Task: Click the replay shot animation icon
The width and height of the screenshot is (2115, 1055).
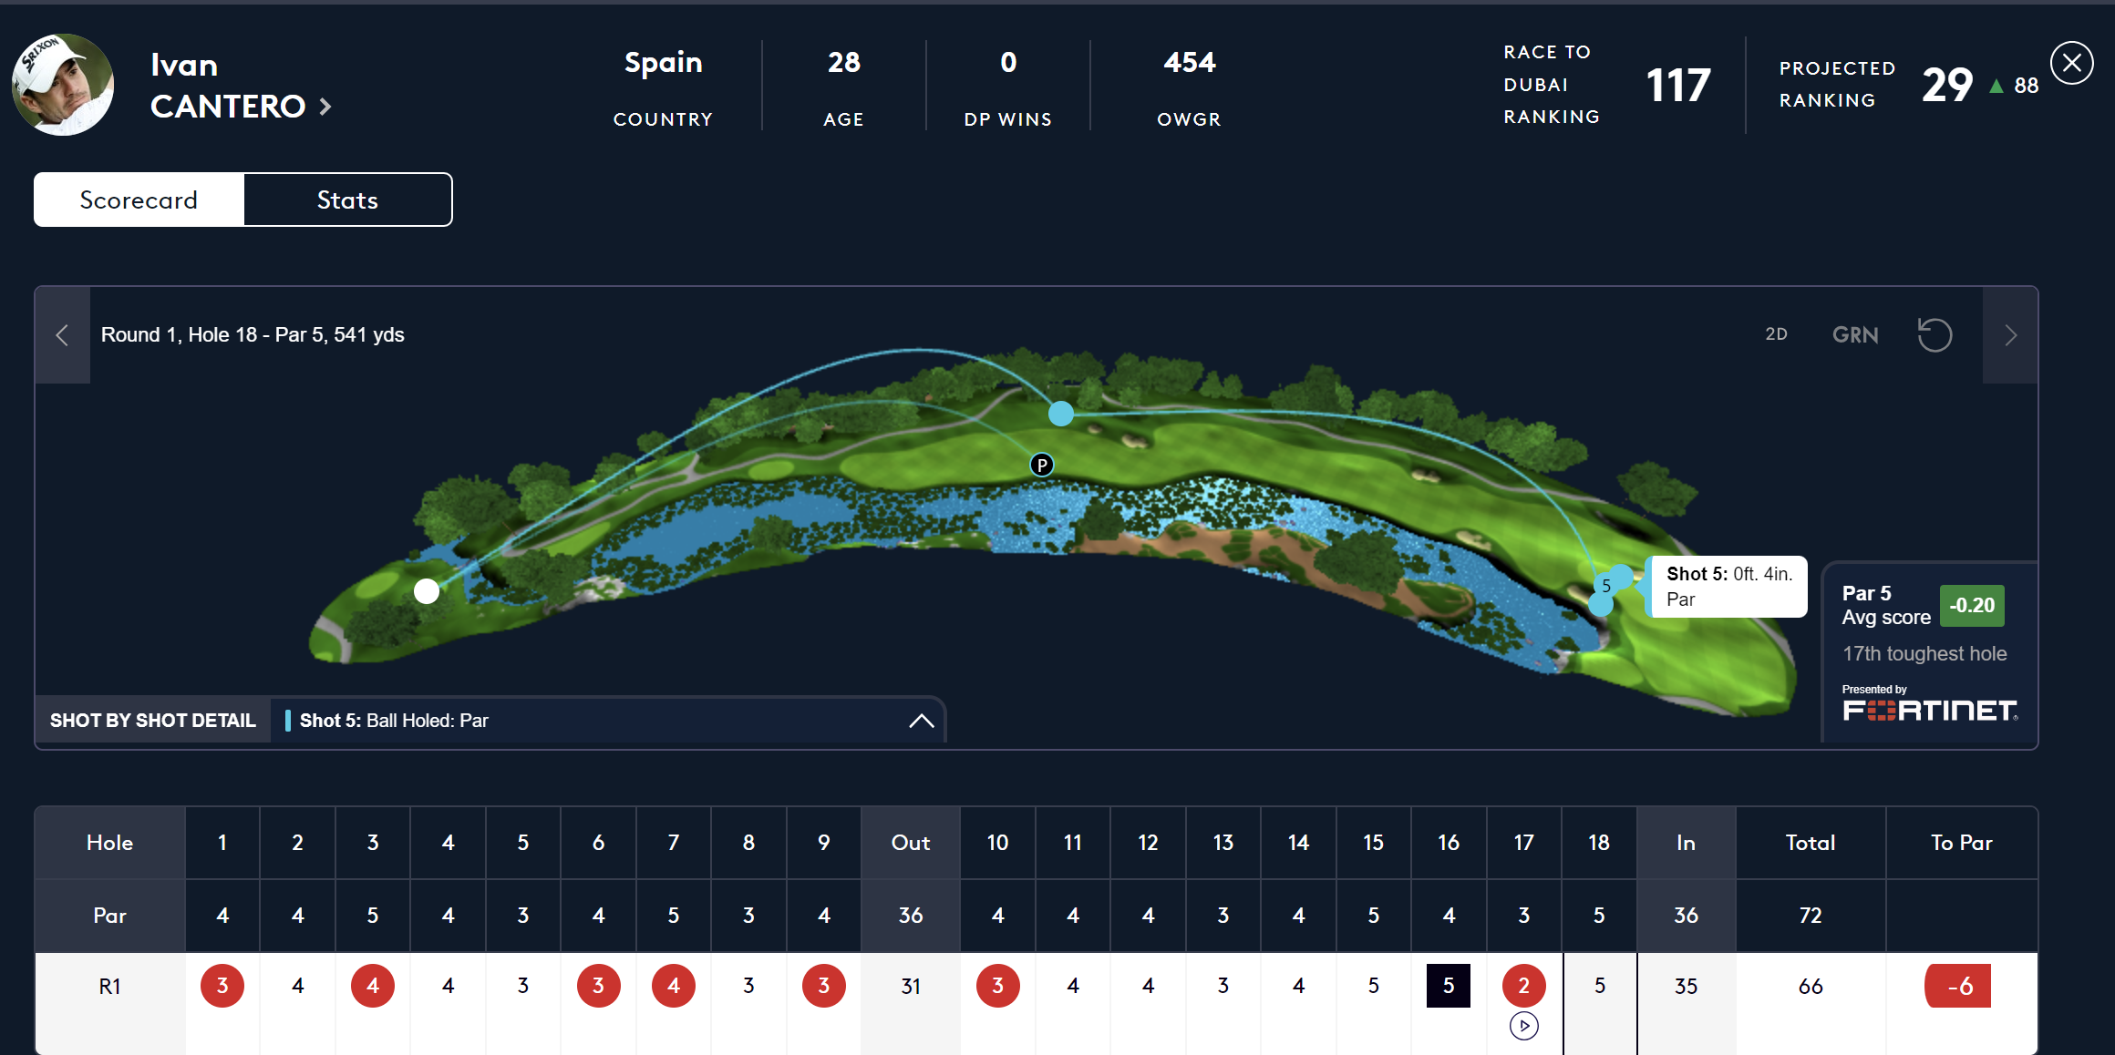Action: [x=1934, y=334]
